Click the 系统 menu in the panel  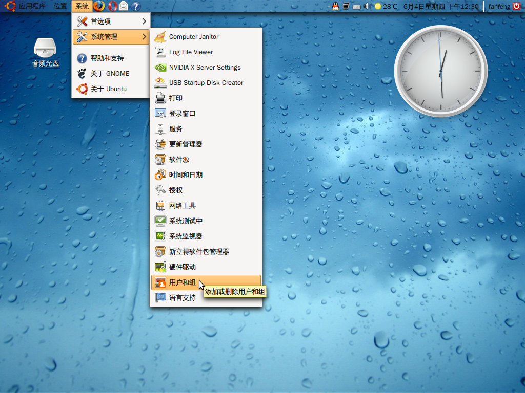(x=82, y=6)
